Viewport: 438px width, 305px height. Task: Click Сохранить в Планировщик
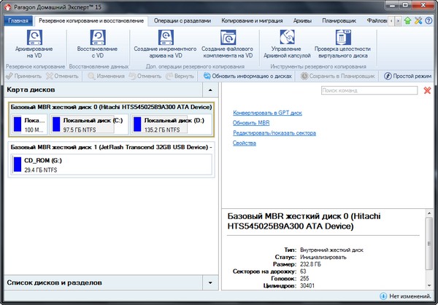point(338,76)
